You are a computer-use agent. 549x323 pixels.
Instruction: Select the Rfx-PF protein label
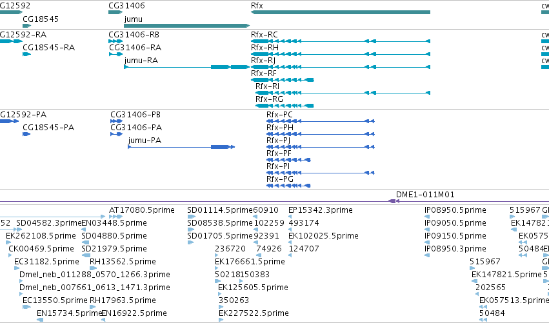(279, 153)
